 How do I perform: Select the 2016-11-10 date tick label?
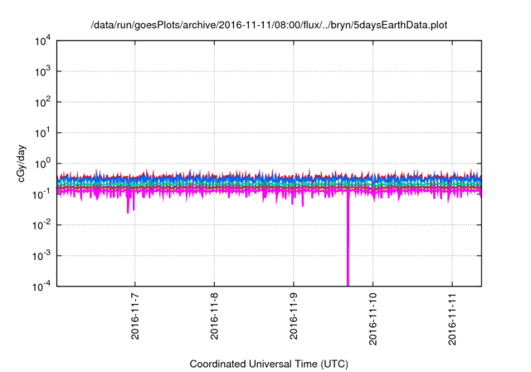373,320
